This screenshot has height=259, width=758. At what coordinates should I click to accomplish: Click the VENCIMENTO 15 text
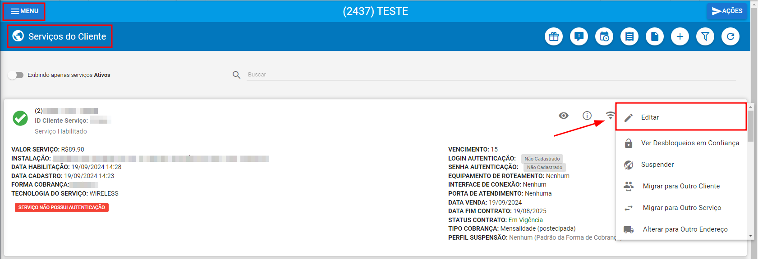click(473, 149)
